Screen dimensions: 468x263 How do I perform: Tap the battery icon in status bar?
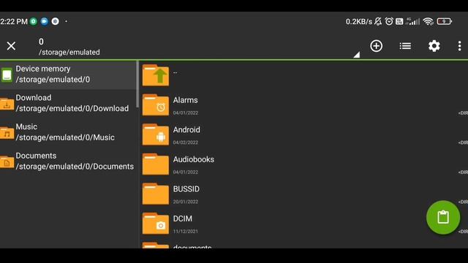(444, 21)
